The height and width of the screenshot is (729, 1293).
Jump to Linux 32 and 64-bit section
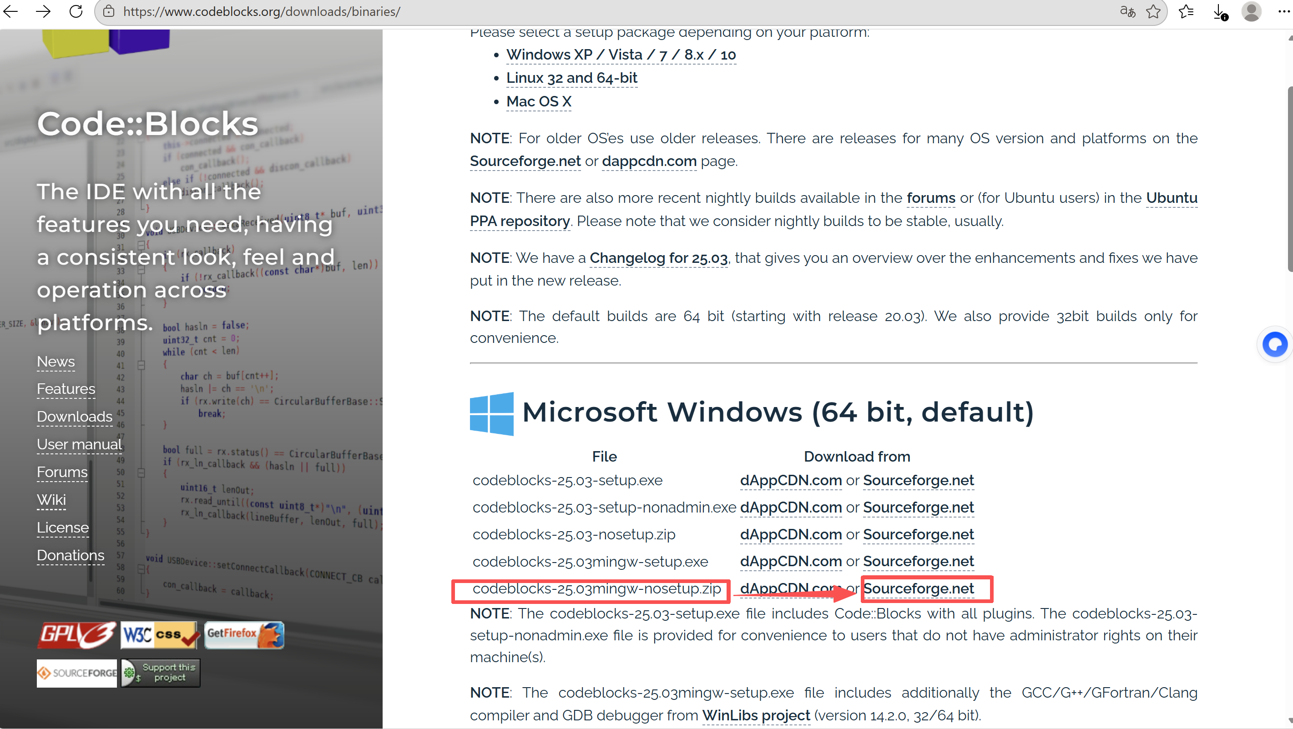(x=572, y=78)
